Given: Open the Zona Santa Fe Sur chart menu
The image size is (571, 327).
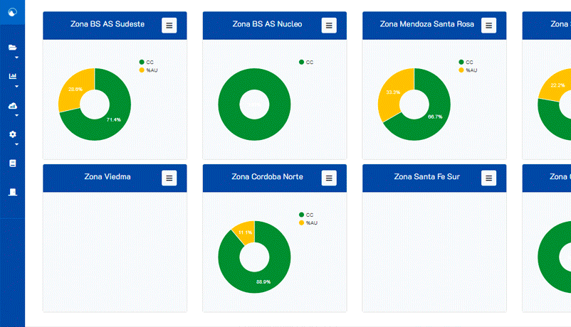Looking at the screenshot, I should (x=488, y=178).
